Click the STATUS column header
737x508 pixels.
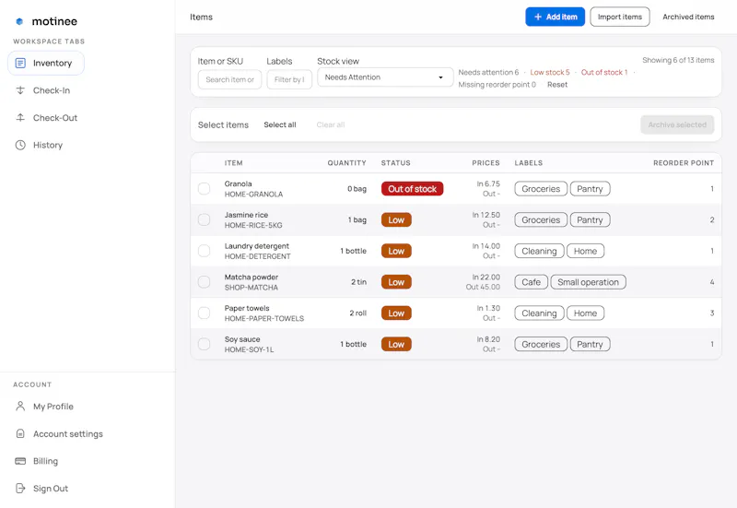(396, 163)
